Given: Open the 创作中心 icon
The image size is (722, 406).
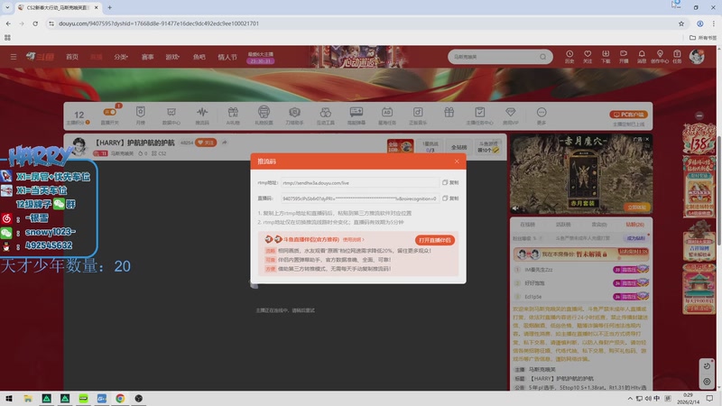Looking at the screenshot, I should coord(660,56).
